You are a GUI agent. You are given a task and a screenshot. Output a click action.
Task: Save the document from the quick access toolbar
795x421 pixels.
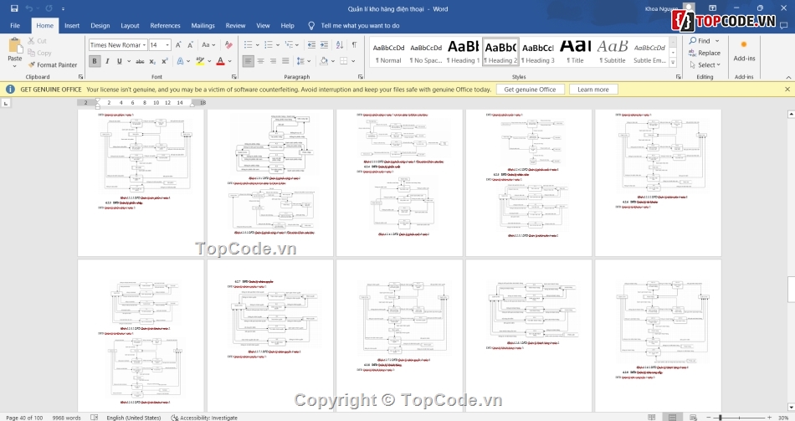(14, 8)
